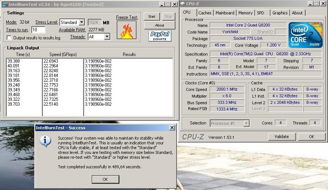Click the Available RAM value 2277 MB

coord(96,30)
